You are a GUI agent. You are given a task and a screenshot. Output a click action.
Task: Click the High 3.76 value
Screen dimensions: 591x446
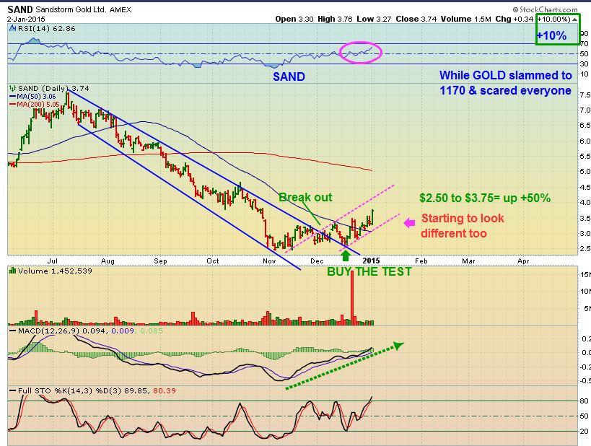(x=335, y=19)
